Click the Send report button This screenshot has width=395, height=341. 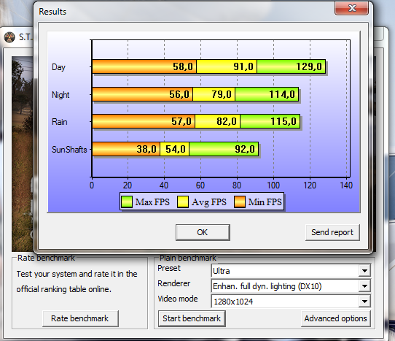332,232
